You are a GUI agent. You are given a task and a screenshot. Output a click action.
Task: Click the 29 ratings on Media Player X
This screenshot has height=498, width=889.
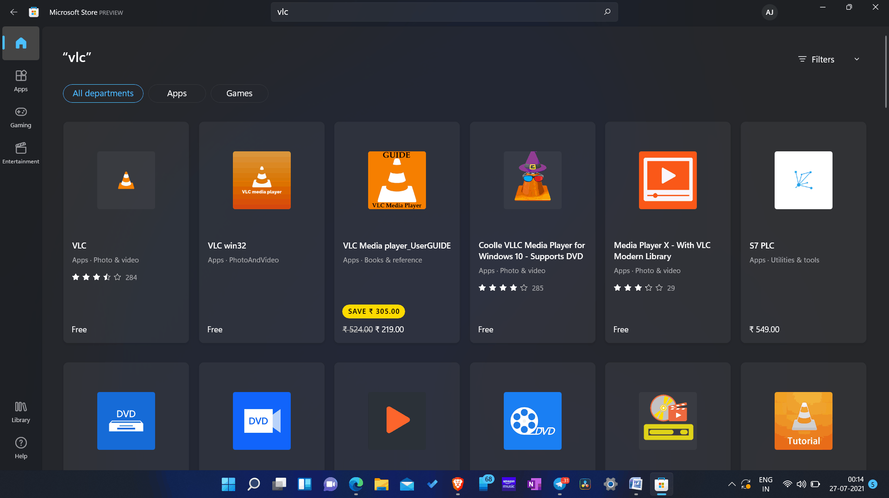(x=671, y=288)
